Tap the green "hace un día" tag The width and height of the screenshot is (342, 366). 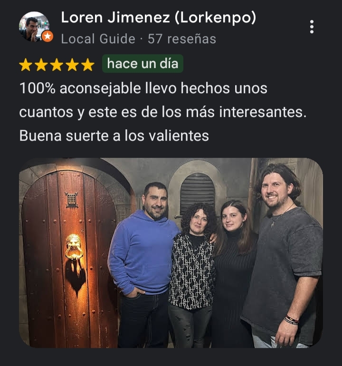pyautogui.click(x=143, y=64)
